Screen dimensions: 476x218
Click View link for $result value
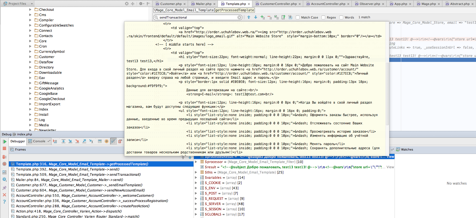[x=390, y=167]
